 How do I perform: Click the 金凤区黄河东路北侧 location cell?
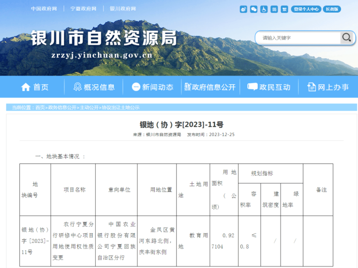[x=157, y=241]
